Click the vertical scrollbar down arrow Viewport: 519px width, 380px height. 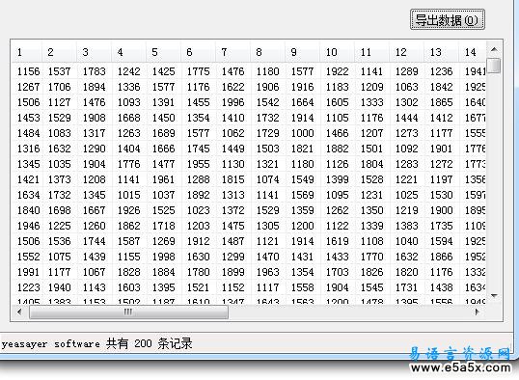494,295
